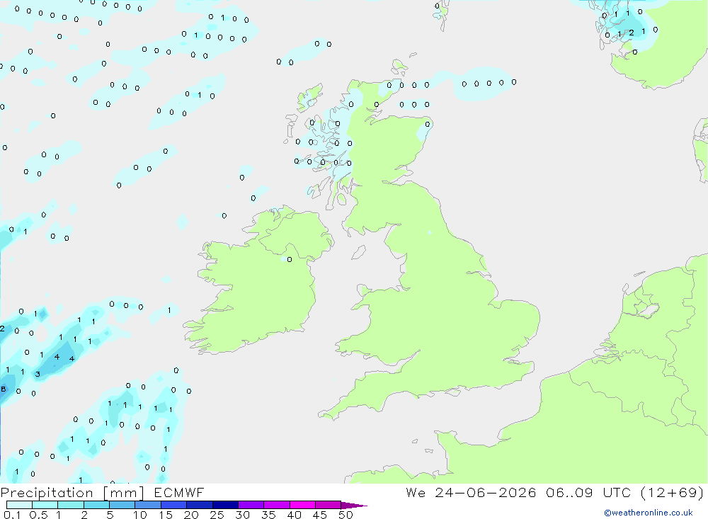The height and width of the screenshot is (519, 708).
Task: Click the "50" legend scale label
Action: 346,515
